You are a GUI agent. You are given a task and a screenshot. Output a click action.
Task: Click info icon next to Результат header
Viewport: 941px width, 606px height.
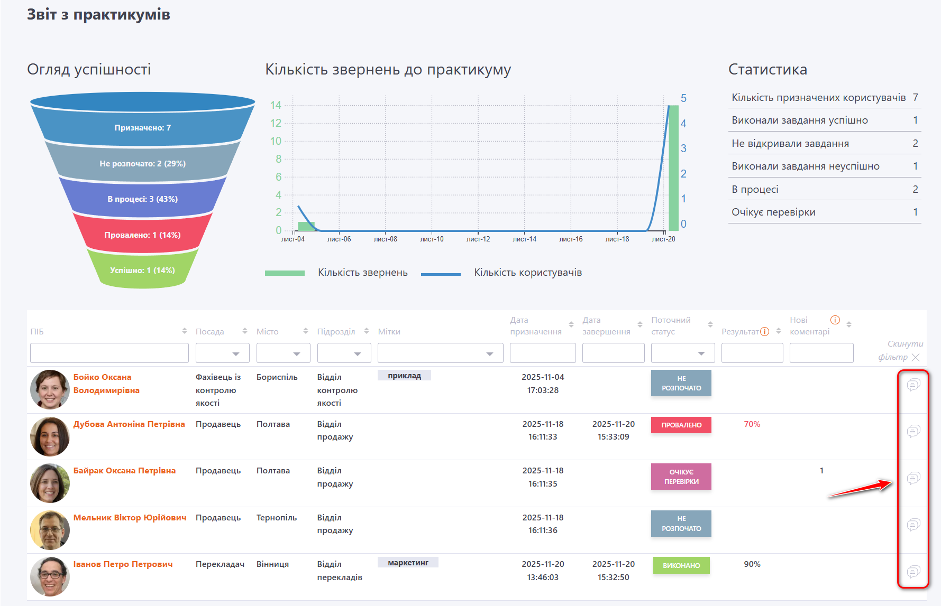764,332
